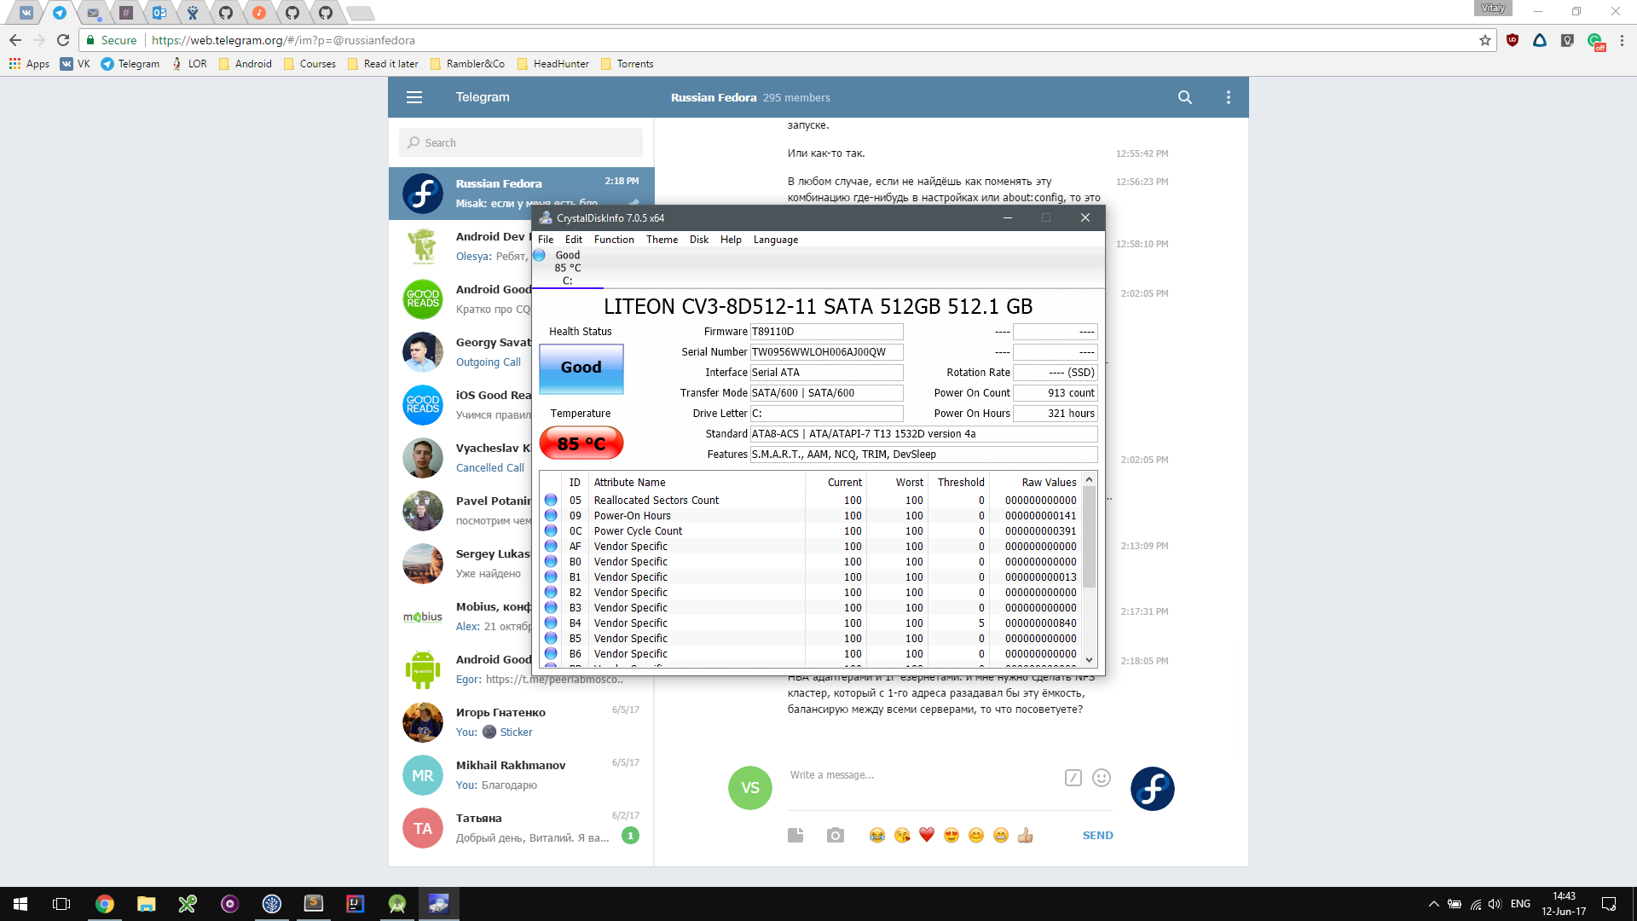Screen dimensions: 1637x921
Task: Open bot commands slash icon
Action: tap(1073, 778)
